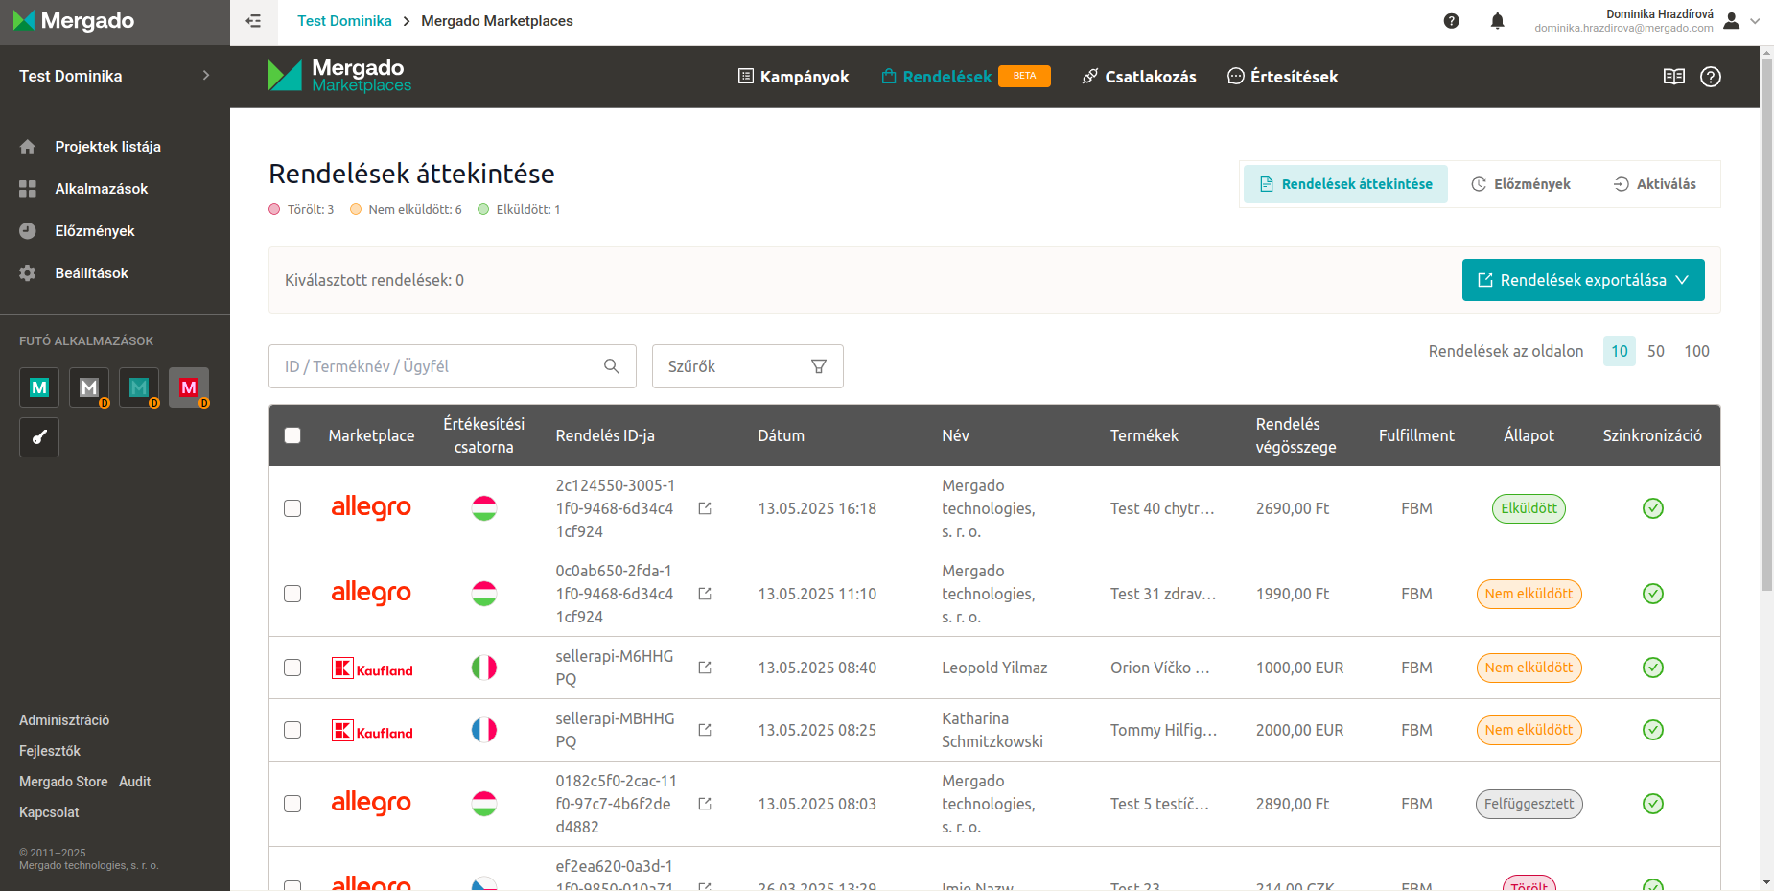Show 50 orders per page
The image size is (1774, 891).
click(1656, 351)
